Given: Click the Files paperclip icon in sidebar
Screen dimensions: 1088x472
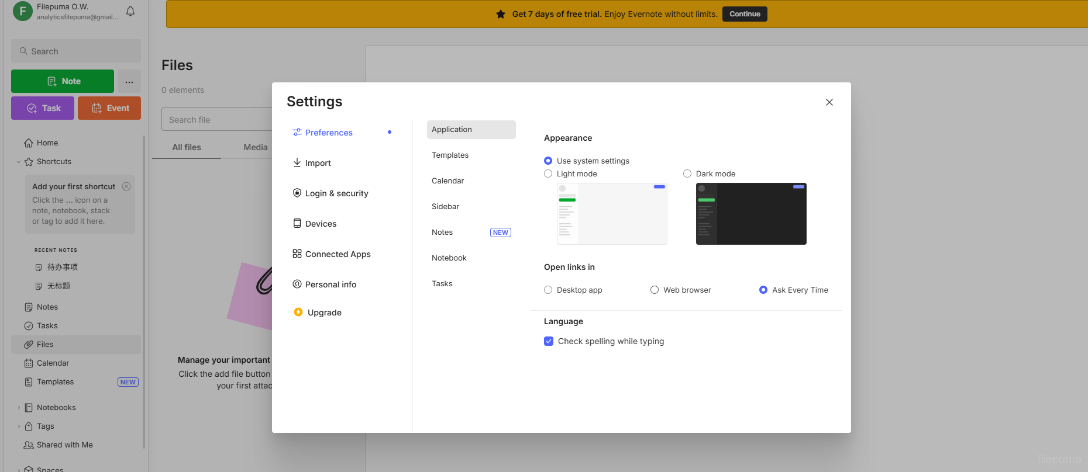Looking at the screenshot, I should (x=29, y=345).
